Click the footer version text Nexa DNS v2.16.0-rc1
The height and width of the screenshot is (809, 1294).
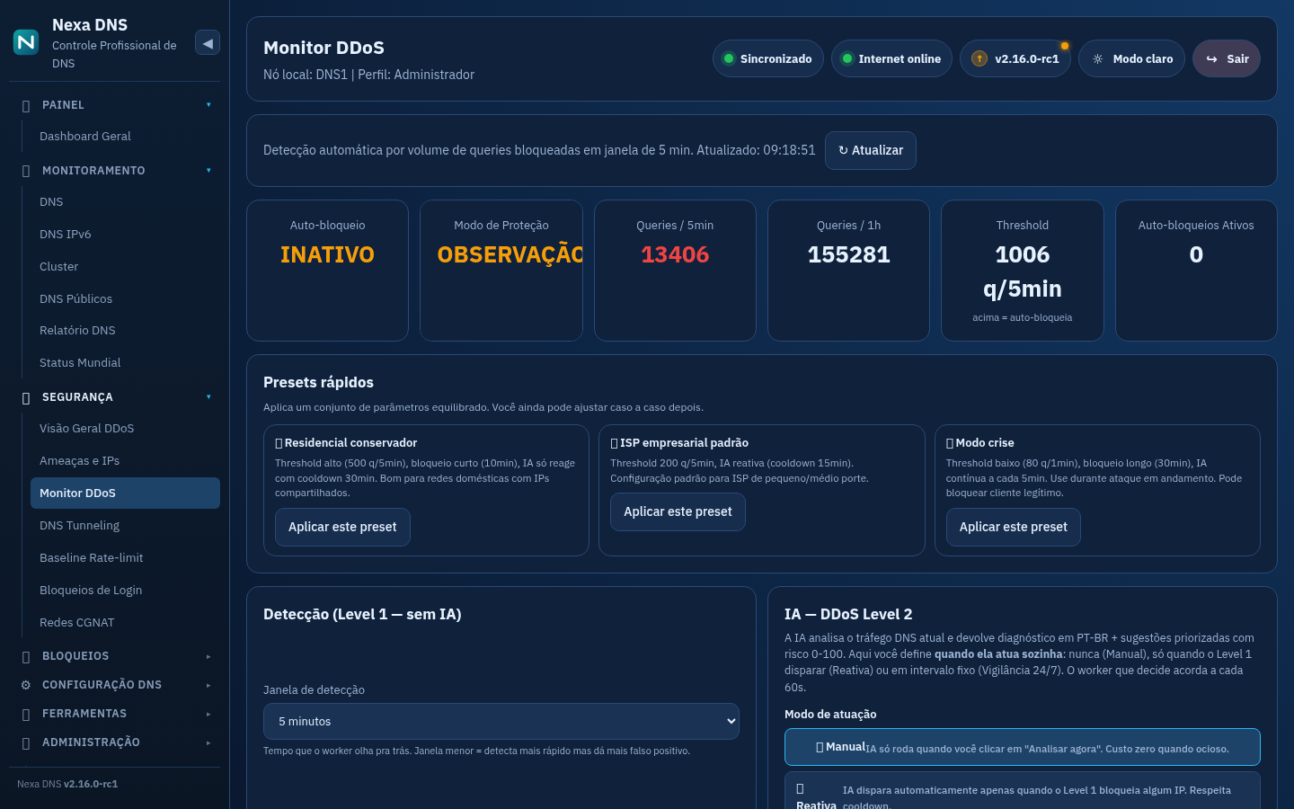[x=67, y=784]
